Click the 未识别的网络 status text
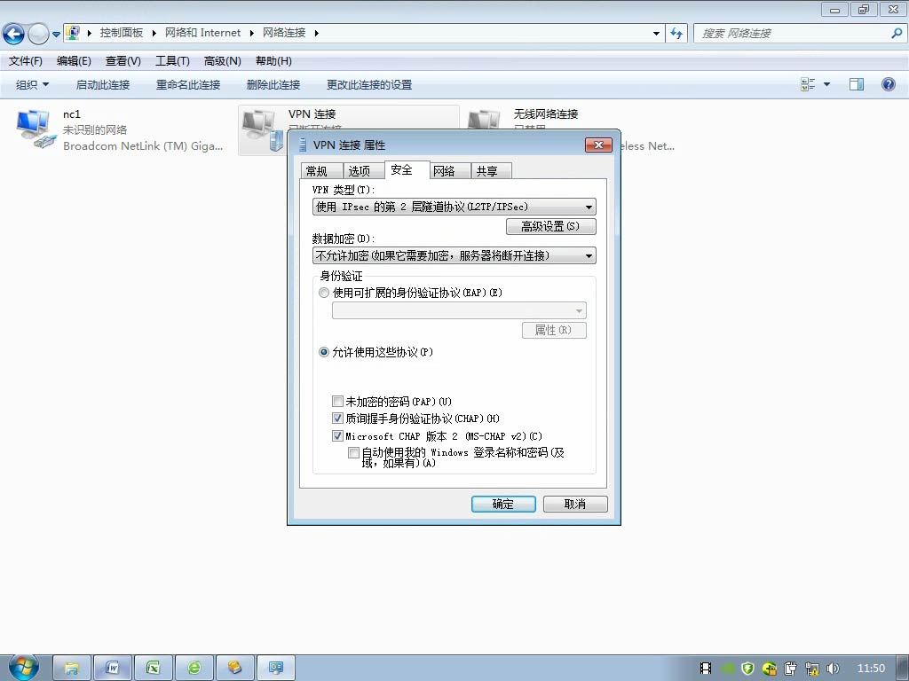Image resolution: width=909 pixels, height=681 pixels. 94,129
